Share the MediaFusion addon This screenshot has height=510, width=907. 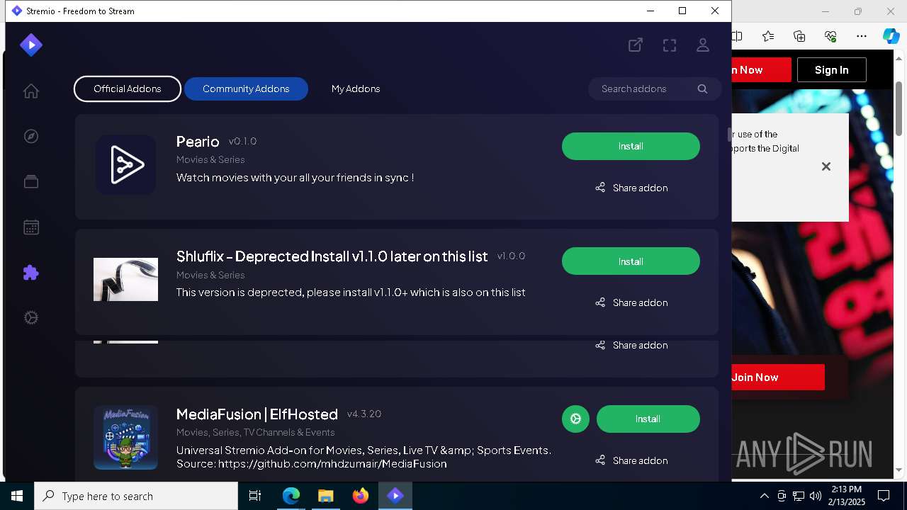[x=631, y=460]
